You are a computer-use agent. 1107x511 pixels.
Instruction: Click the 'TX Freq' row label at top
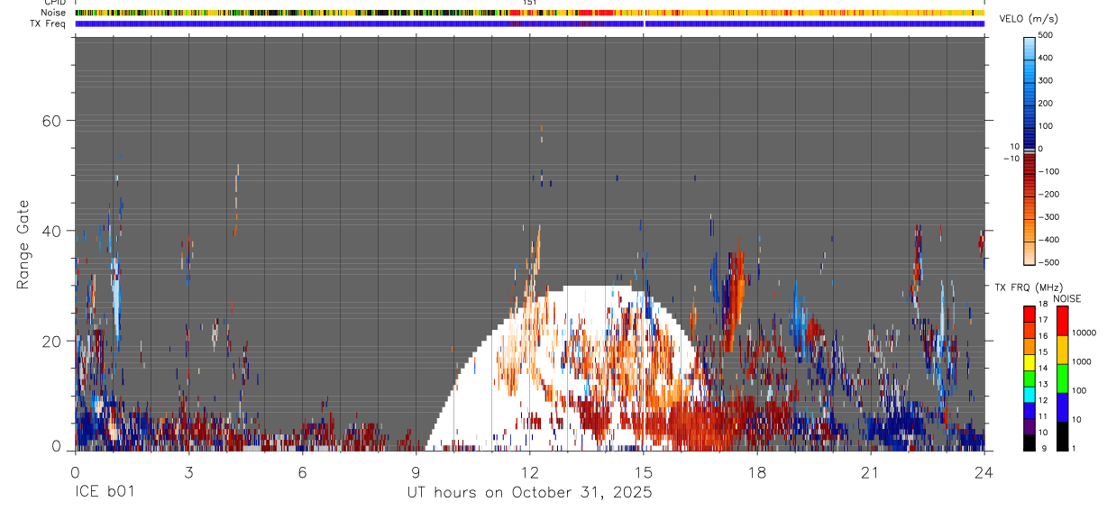coord(49,23)
